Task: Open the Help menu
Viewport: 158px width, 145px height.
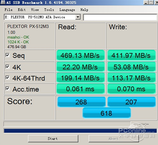Action: click(x=84, y=10)
